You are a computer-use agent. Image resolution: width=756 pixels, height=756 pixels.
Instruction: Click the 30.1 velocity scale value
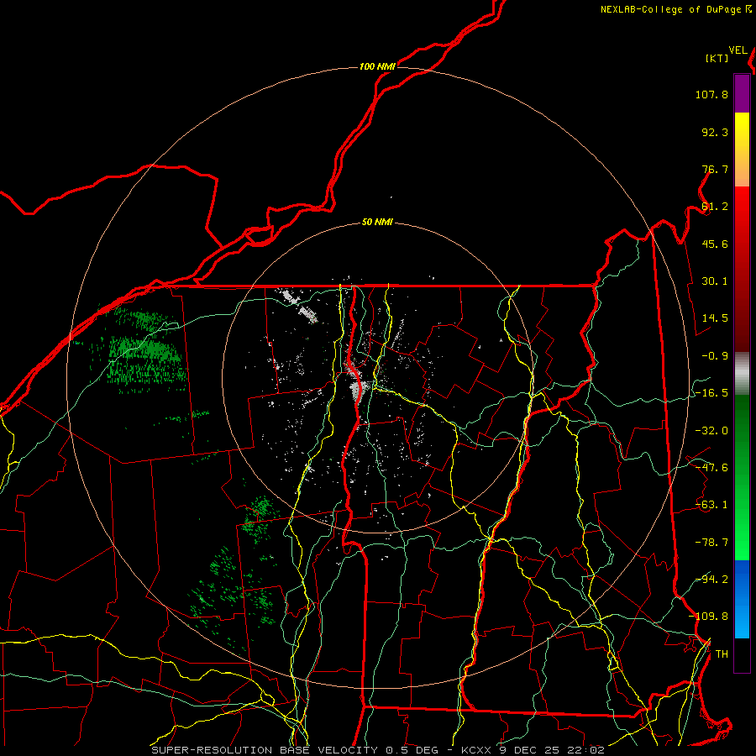pos(715,281)
